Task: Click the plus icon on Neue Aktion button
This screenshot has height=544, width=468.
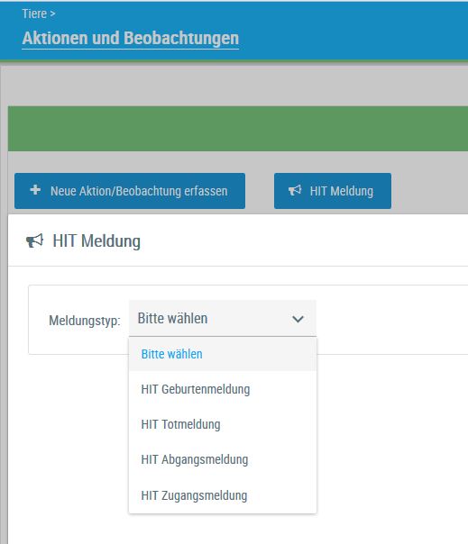Action: 35,190
